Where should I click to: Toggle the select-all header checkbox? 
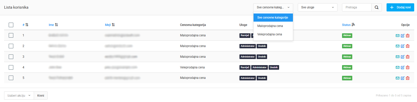11,25
